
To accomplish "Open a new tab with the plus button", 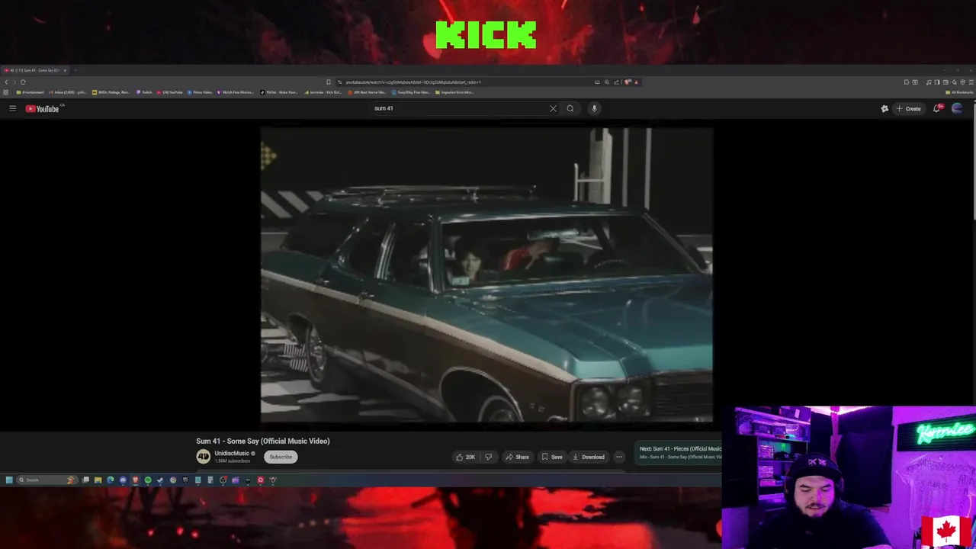I will point(75,70).
